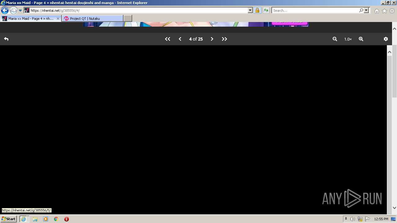This screenshot has width=397, height=223.
Task: Click the outer window scrollbar up arrow
Action: click(x=395, y=28)
